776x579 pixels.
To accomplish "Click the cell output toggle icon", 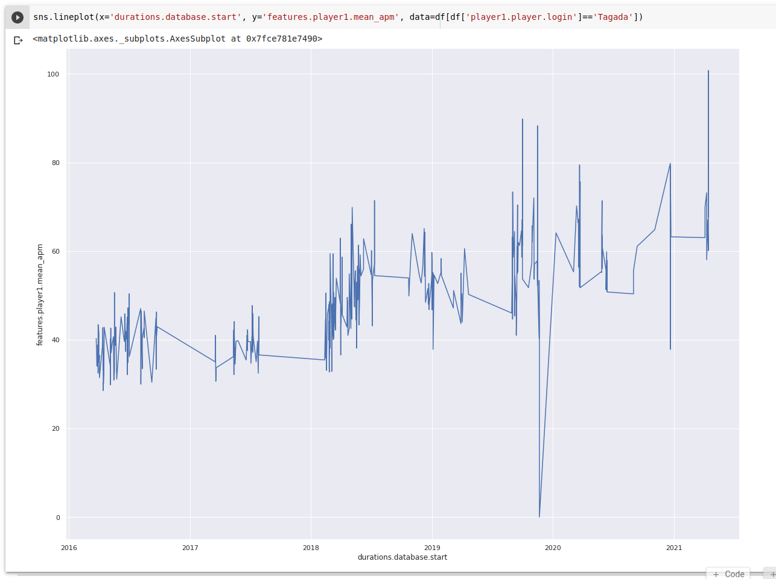I will point(18,40).
